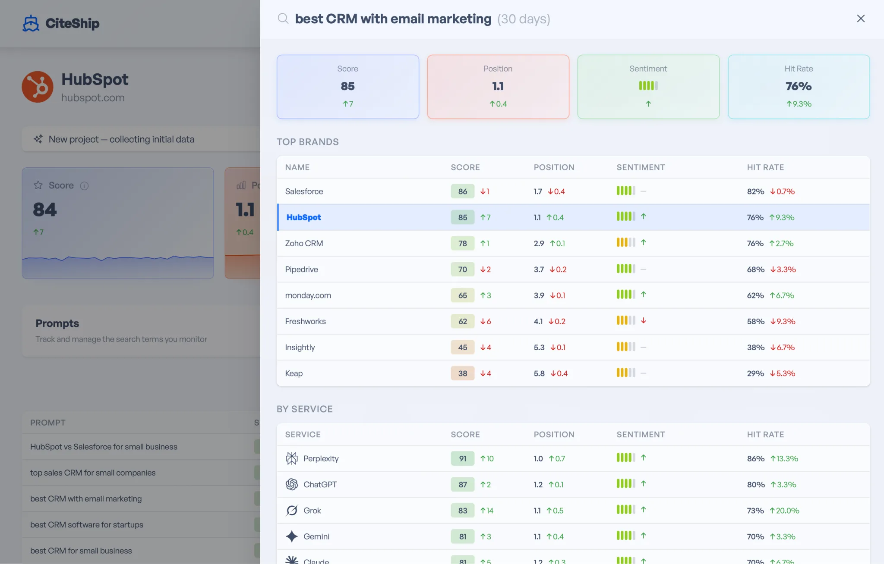884x564 pixels.
Task: Click Keap score badge 38
Action: coord(463,373)
